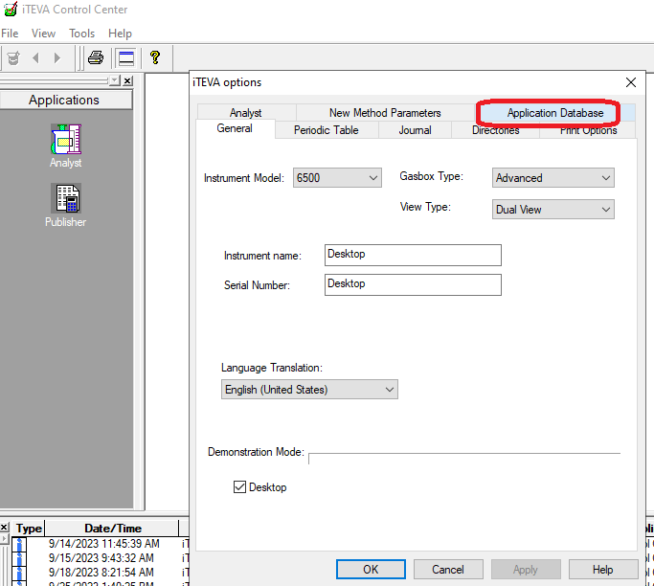The height and width of the screenshot is (586, 654).
Task: Uncheck the Desktop demonstration mode checkbox
Action: 240,487
